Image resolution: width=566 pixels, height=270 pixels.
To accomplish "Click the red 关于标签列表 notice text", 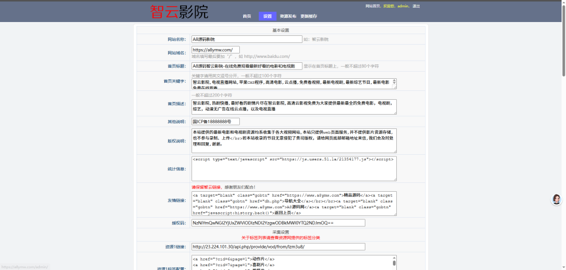I will (280, 237).
